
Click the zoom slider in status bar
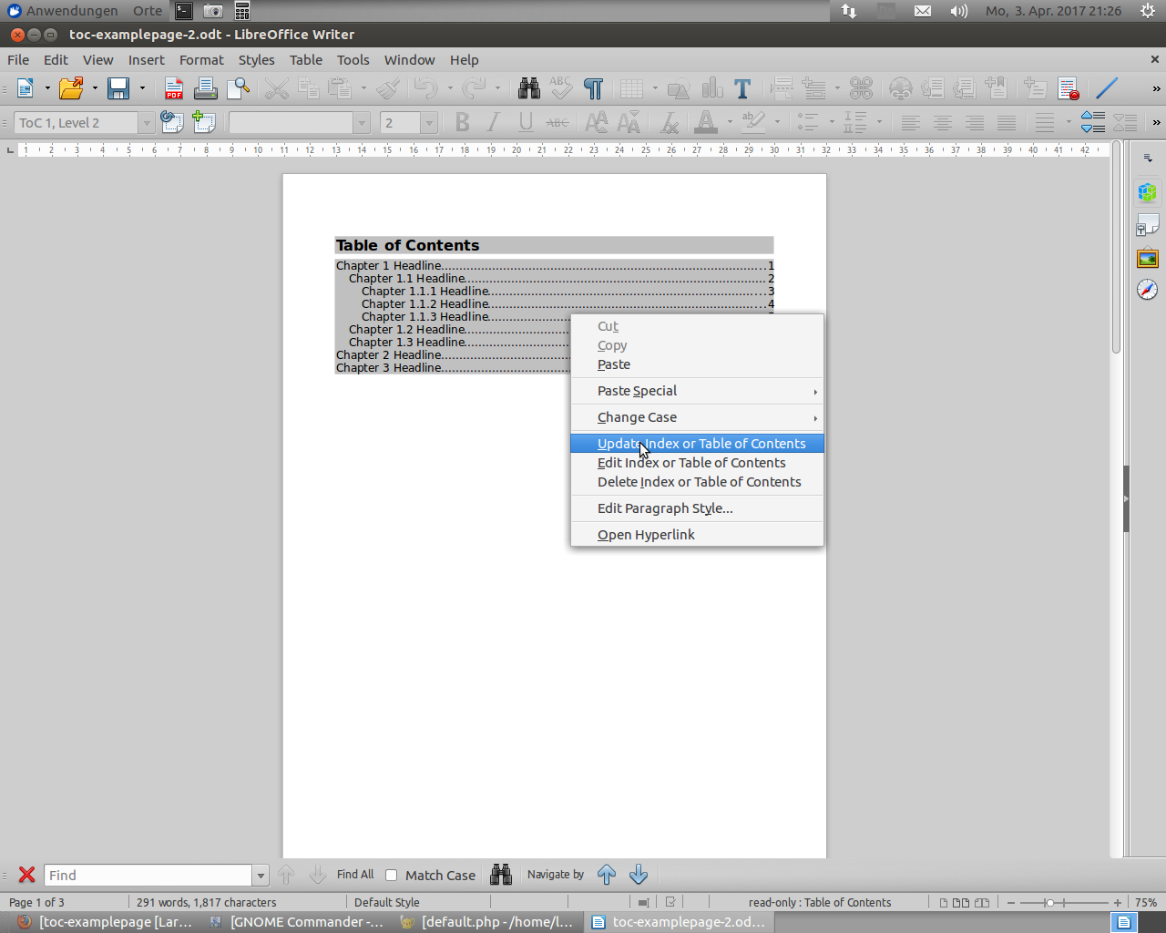[1050, 902]
